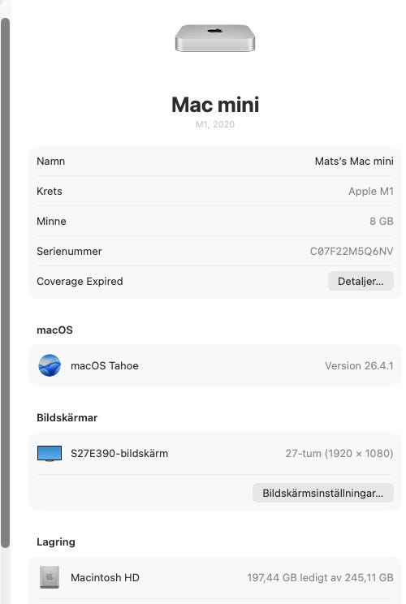
Task: Click the Macintosh HD disk icon
Action: coord(50,577)
